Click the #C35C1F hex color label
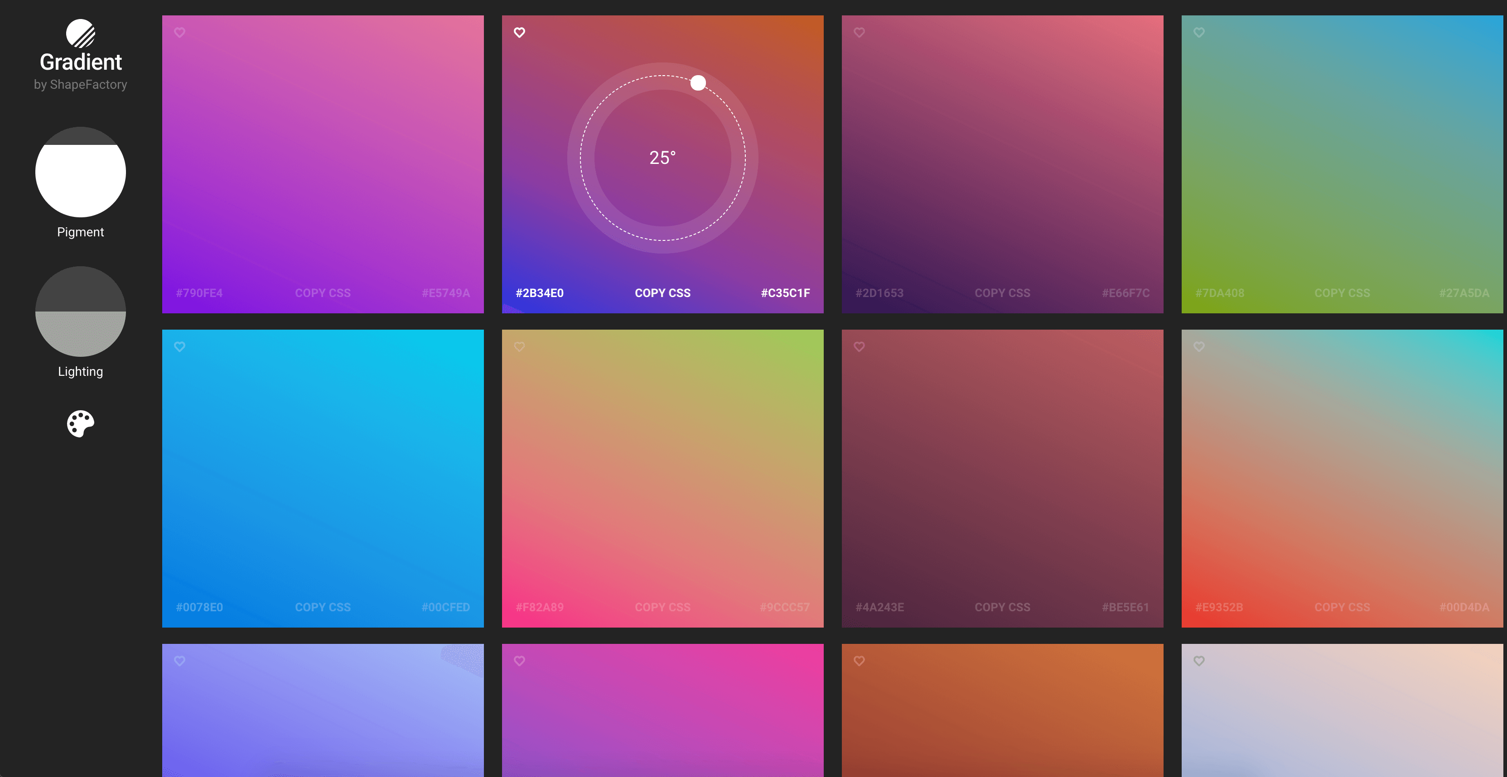1507x777 pixels. (785, 293)
